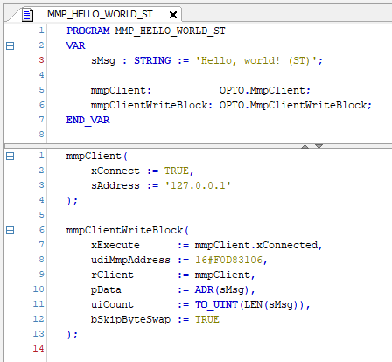
Task: Click the uiCount parameter
Action: [112, 304]
